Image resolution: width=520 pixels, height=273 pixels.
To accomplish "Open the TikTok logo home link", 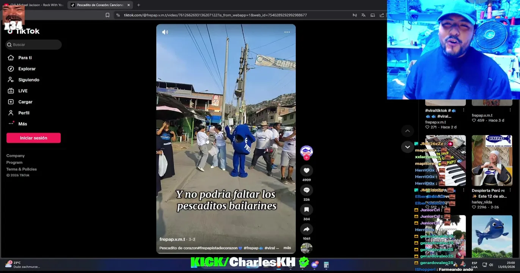I will [23, 31].
